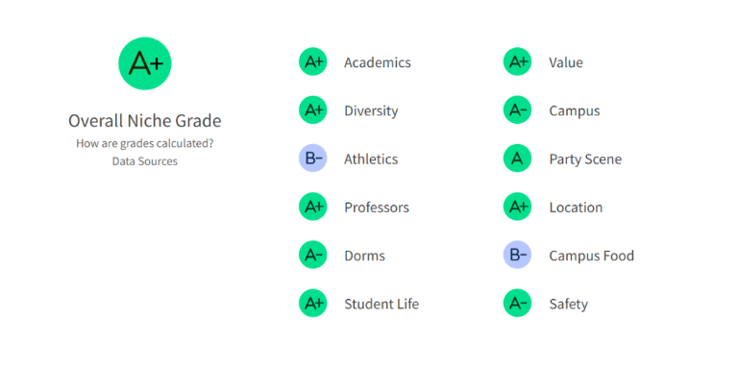
Task: Open the Data Sources link
Action: 144,161
